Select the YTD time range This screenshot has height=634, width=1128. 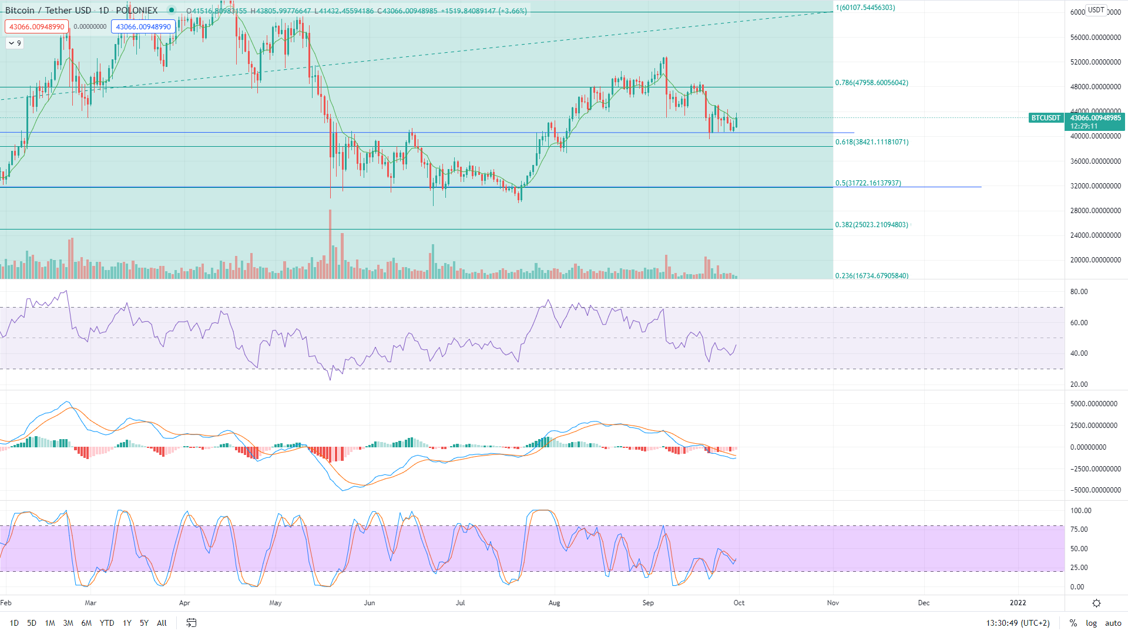point(107,623)
